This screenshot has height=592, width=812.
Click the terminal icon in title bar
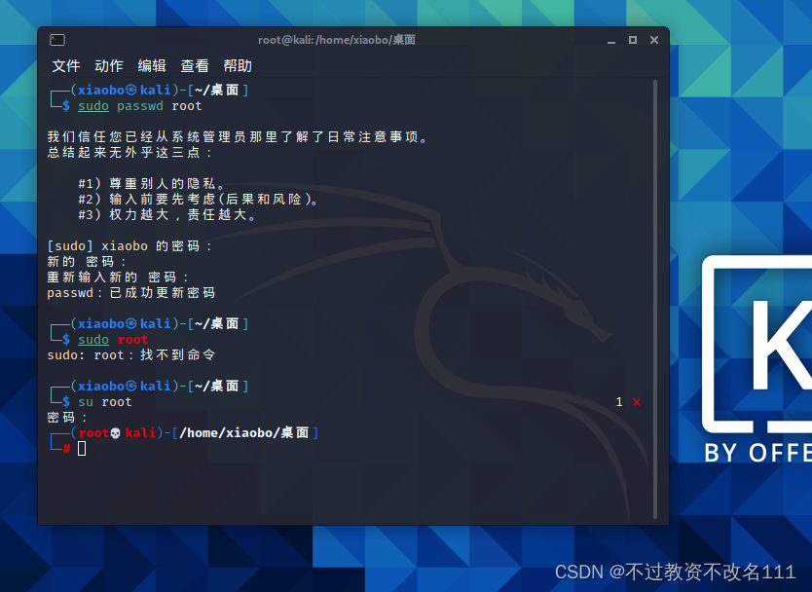coord(57,40)
